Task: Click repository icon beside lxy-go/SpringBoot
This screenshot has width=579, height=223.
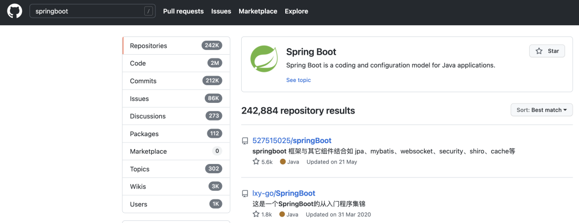Action: 245,194
